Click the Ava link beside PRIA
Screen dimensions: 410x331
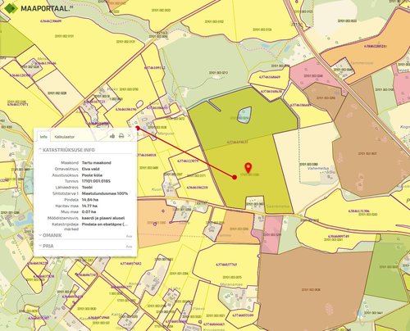pos(129,247)
